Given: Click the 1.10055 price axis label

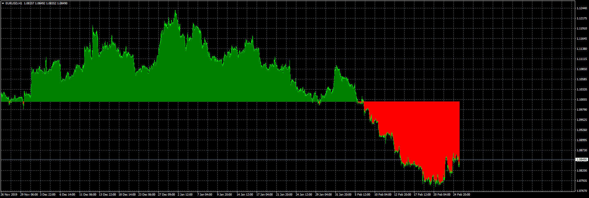Looking at the screenshot, I should pos(582,100).
